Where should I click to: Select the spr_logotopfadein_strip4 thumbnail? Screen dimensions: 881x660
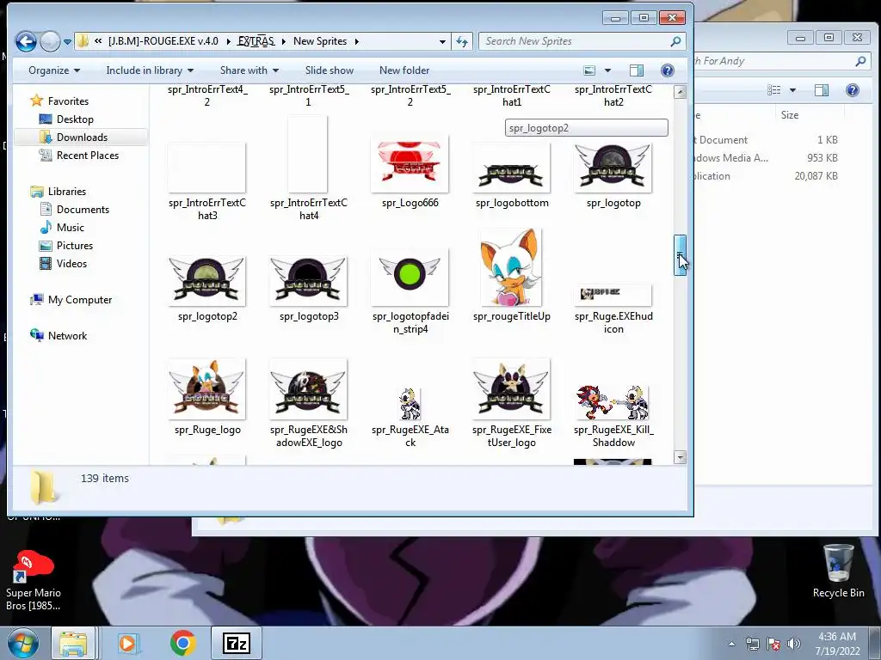[410, 278]
